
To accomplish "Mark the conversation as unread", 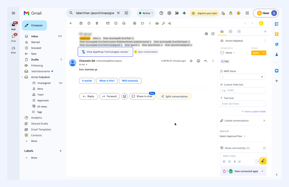I will [108, 23].
